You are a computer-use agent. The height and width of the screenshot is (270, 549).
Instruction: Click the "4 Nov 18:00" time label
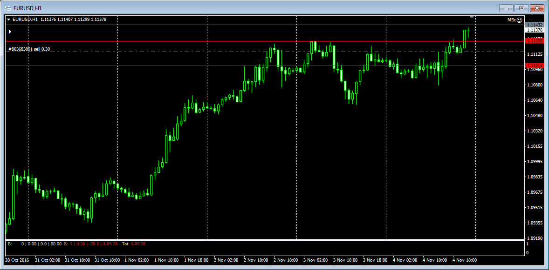pyautogui.click(x=465, y=260)
